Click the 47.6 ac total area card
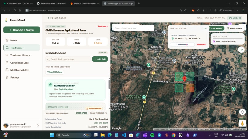This screenshot has height=139, width=248. (55, 42)
